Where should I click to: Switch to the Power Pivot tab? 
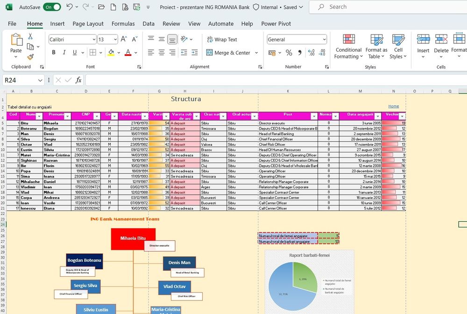tap(276, 24)
